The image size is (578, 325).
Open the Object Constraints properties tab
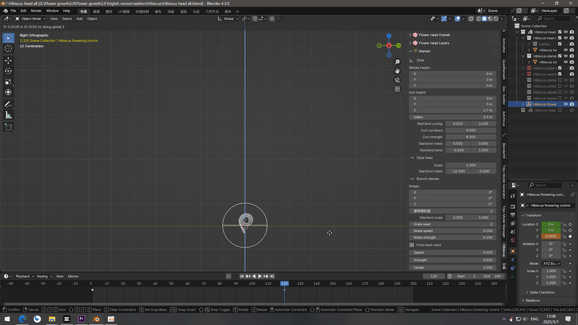click(513, 268)
